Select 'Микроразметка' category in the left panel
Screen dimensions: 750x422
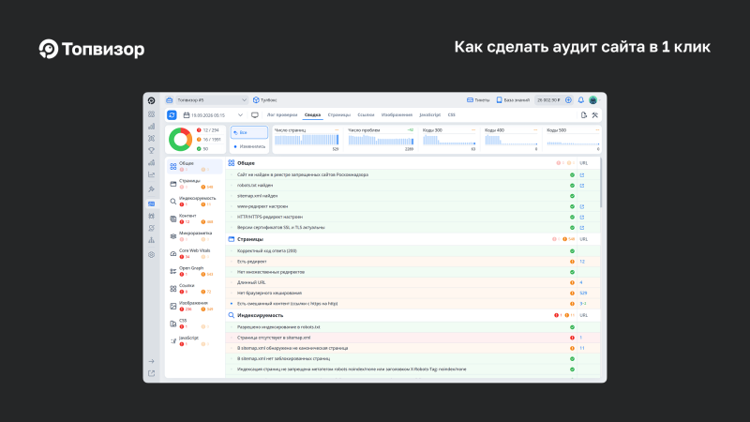194,236
